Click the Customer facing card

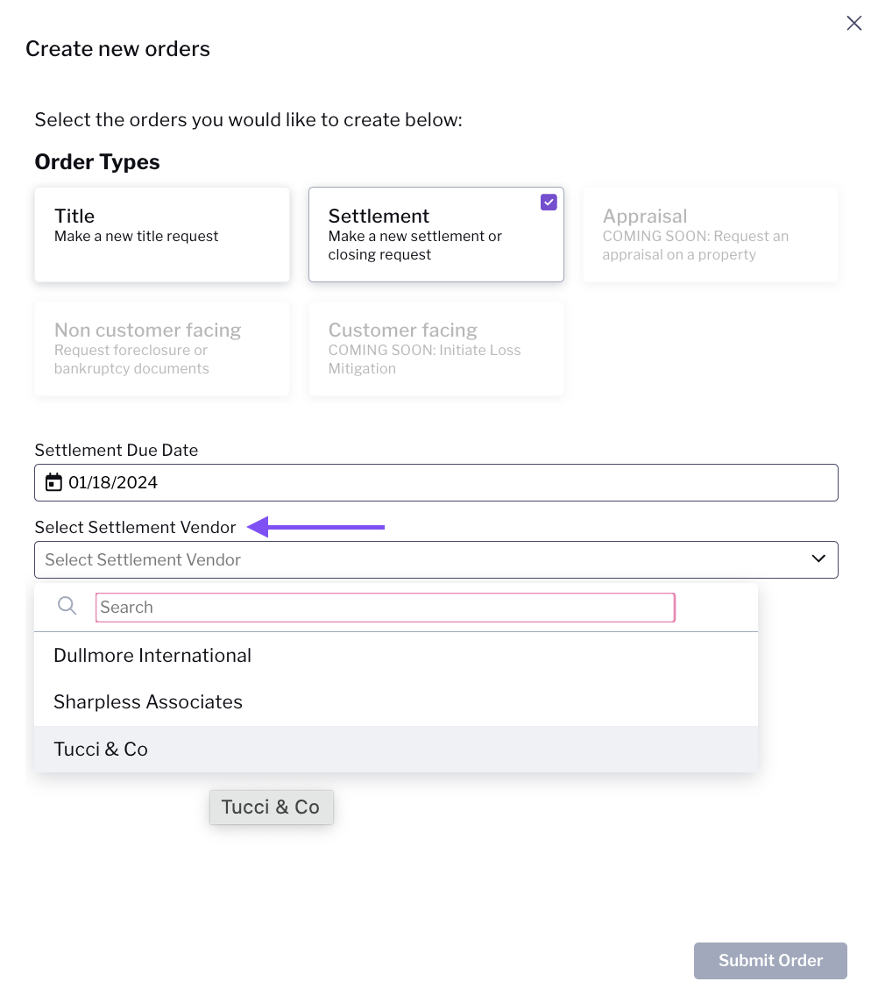pos(436,349)
